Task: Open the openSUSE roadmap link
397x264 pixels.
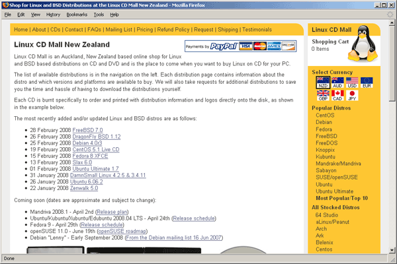Action: point(122,231)
